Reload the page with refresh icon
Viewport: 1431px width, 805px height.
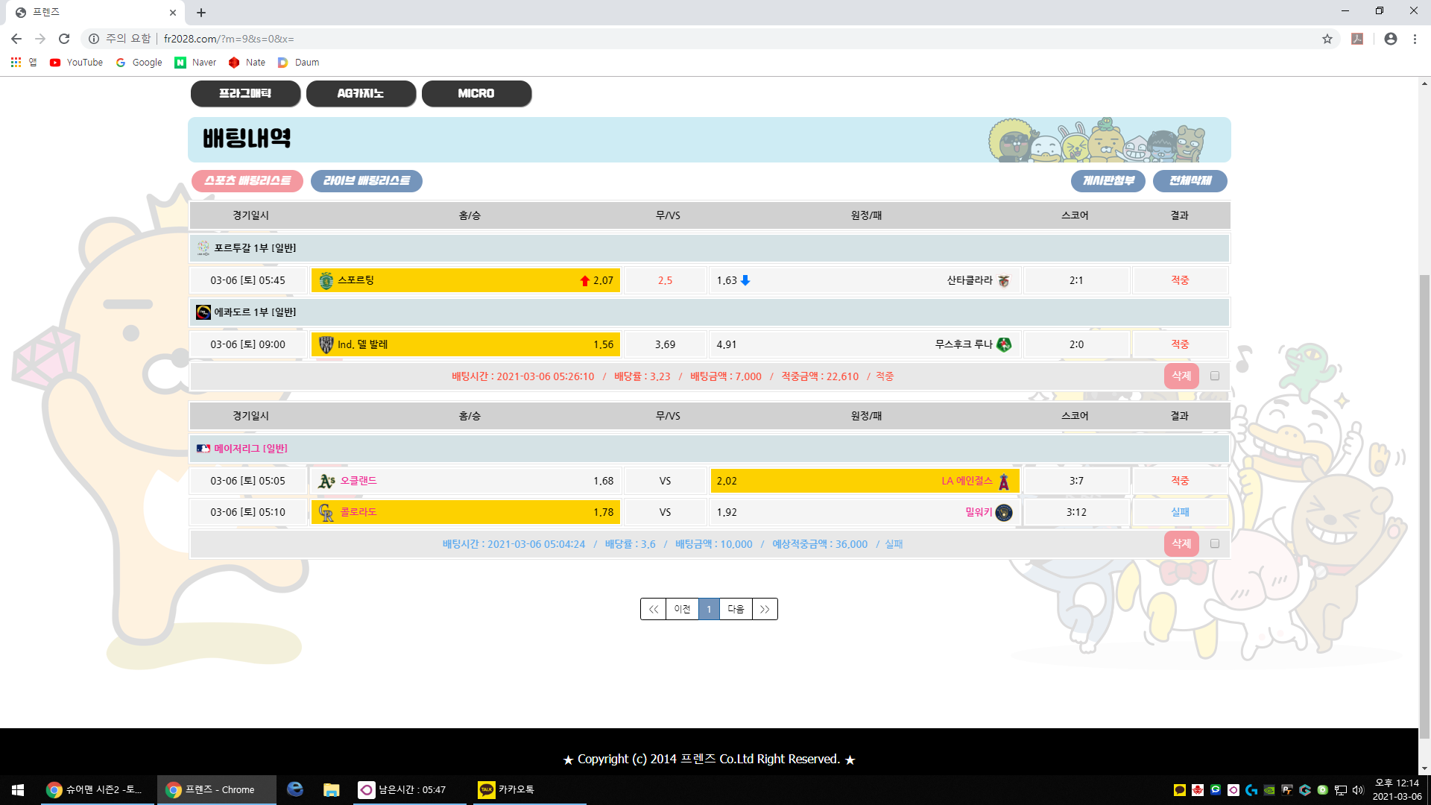coord(64,39)
